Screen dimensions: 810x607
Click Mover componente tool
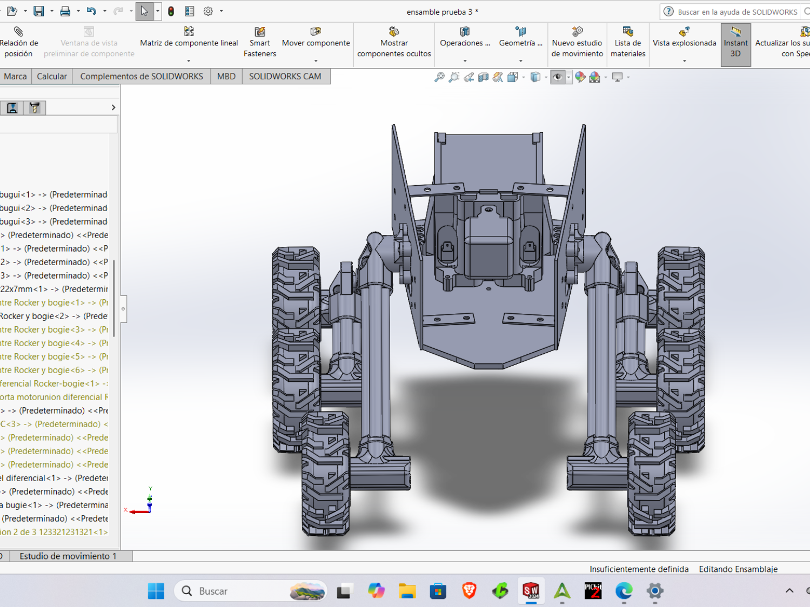(x=316, y=37)
